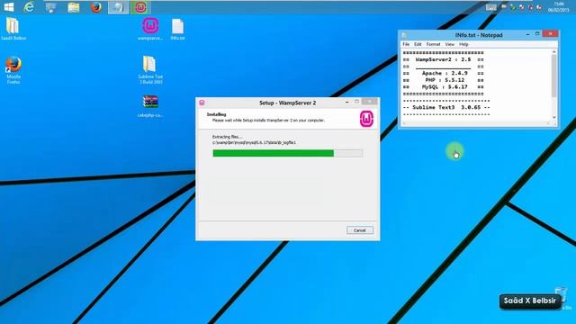Open File Explorer from the taskbar
576x324 pixels.
click(74, 7)
